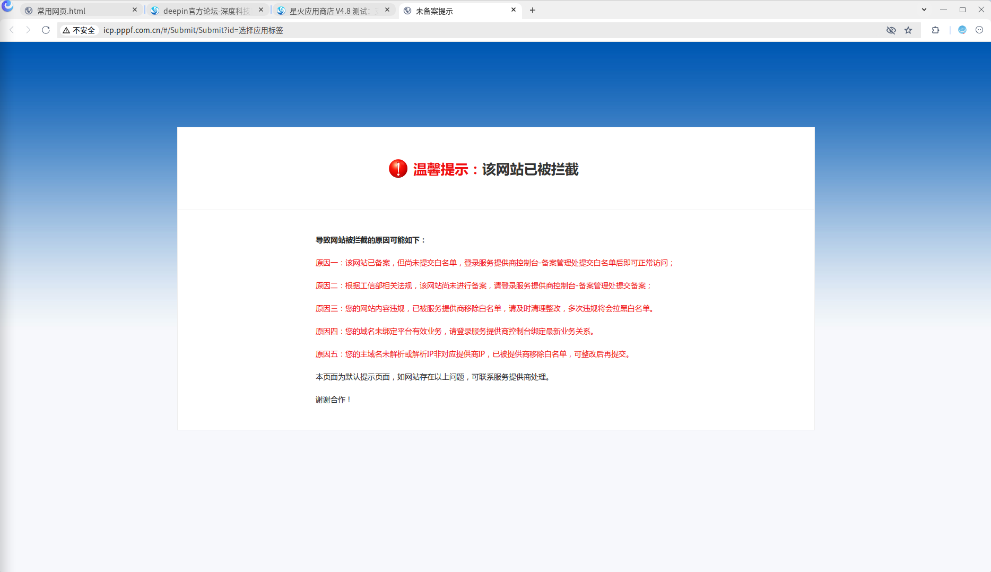Open the extensions puzzle icon
The width and height of the screenshot is (991, 572).
[x=935, y=30]
